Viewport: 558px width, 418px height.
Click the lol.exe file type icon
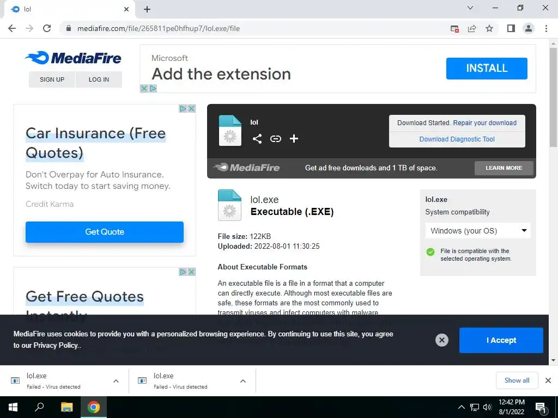pos(229,205)
